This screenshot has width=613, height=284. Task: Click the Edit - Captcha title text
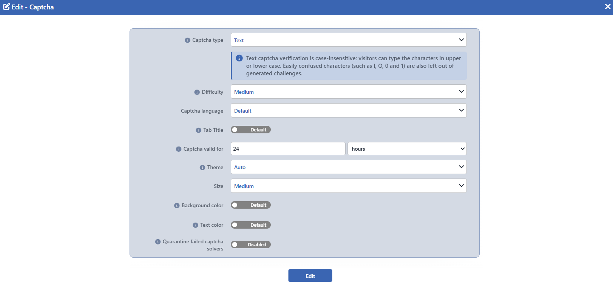[33, 7]
